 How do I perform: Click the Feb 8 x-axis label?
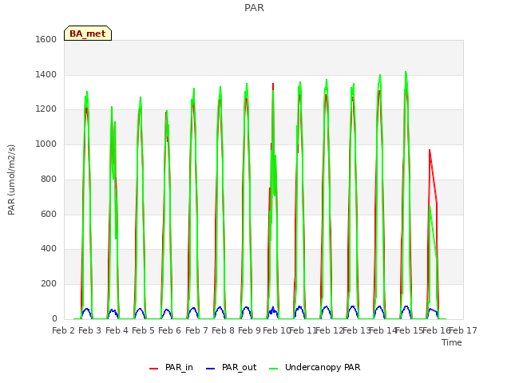(223, 330)
